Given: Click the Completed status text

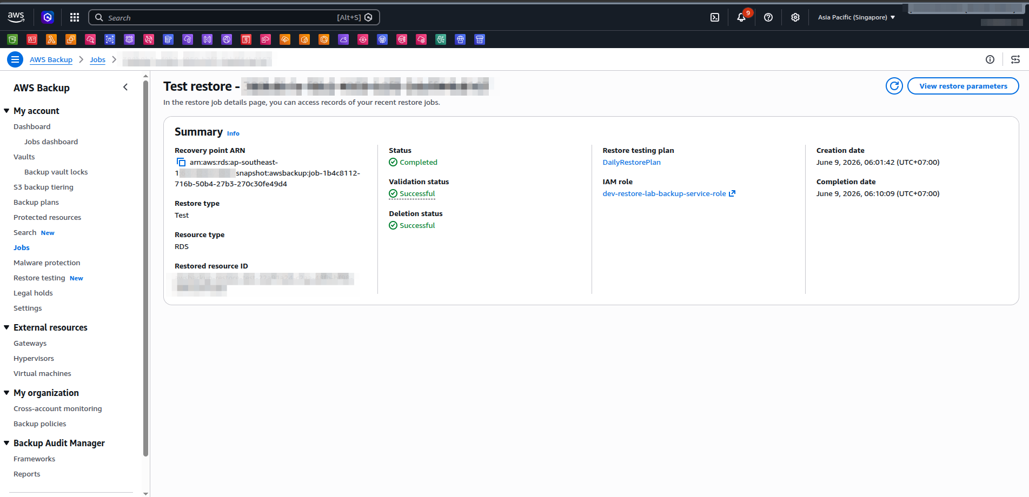Looking at the screenshot, I should coord(418,162).
